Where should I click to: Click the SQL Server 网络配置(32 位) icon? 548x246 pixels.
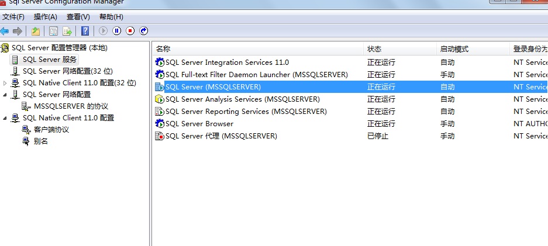tap(15, 71)
